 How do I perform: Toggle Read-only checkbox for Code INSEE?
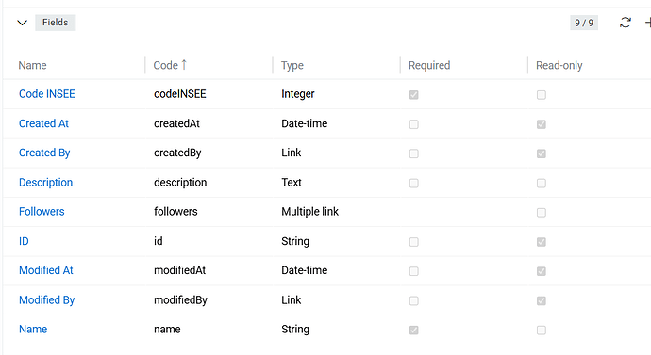click(x=541, y=95)
